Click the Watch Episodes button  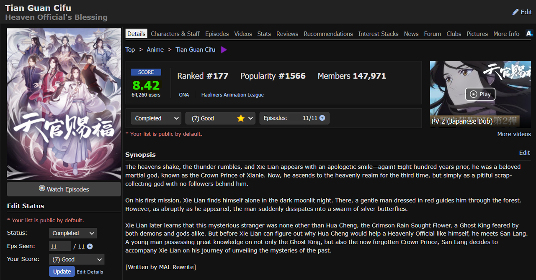64,189
